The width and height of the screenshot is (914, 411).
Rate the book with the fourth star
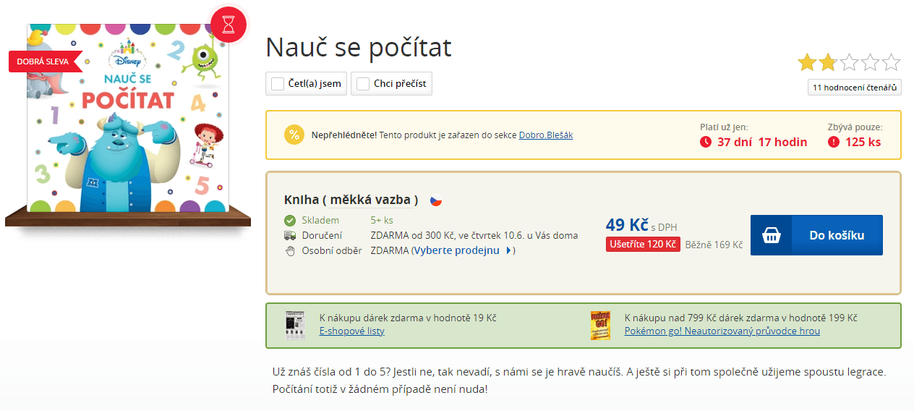pos(870,62)
